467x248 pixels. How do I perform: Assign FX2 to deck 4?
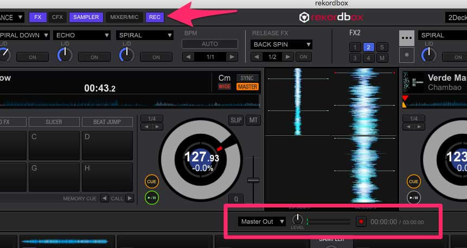[368, 58]
